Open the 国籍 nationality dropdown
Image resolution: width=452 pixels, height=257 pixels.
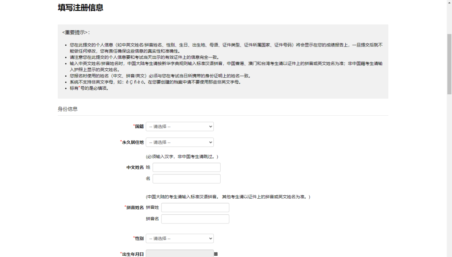180,126
